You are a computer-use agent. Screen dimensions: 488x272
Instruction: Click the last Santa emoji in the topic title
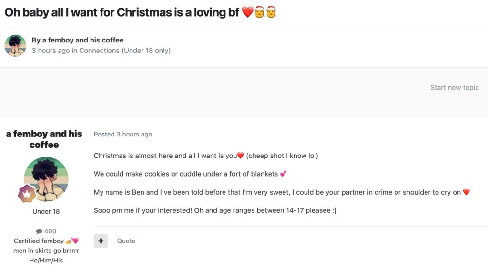pos(271,12)
